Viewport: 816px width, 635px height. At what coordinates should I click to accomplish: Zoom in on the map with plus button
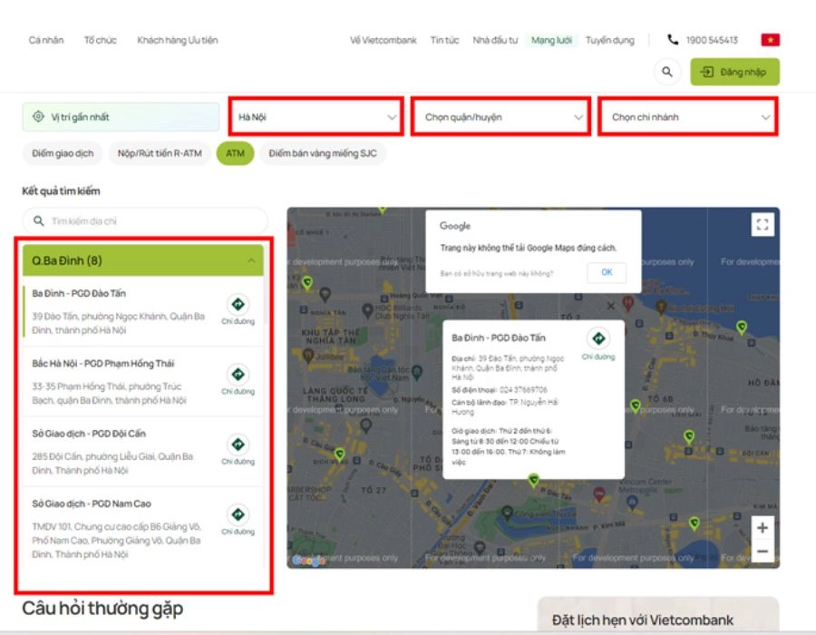pyautogui.click(x=763, y=528)
